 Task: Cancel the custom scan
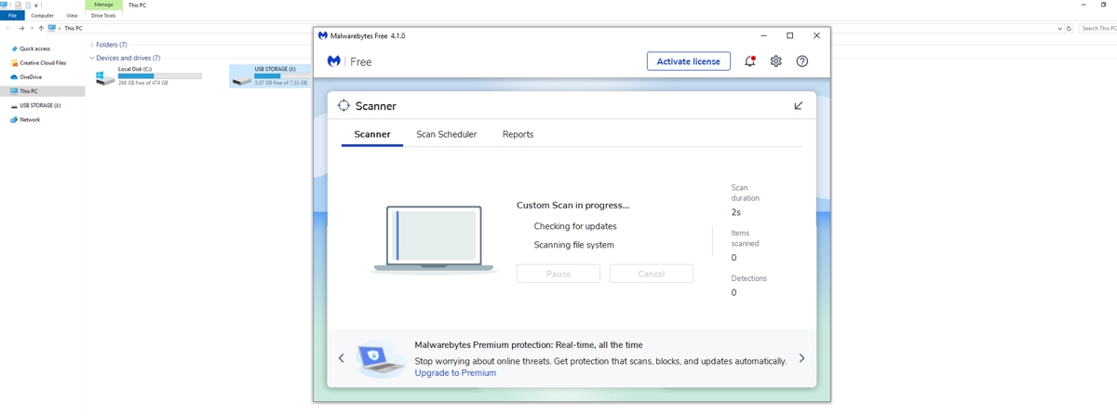[652, 274]
